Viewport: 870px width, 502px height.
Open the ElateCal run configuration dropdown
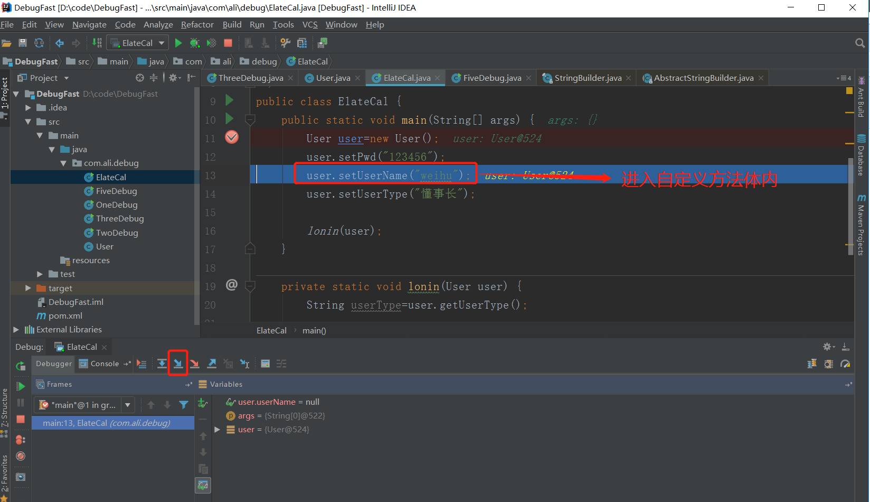click(138, 43)
